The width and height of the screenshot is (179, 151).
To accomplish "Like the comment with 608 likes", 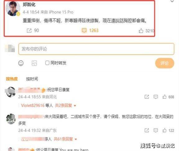I will tap(164, 97).
